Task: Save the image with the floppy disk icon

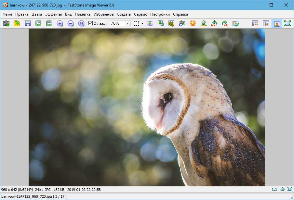Action: 28,23
